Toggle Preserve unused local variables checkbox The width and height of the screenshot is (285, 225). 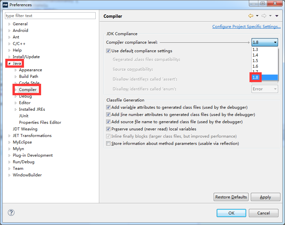click(108, 129)
